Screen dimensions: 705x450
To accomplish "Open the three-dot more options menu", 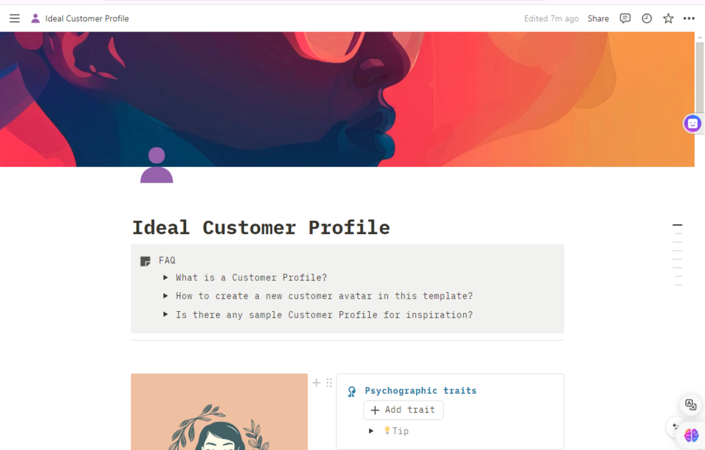I will pyautogui.click(x=689, y=18).
